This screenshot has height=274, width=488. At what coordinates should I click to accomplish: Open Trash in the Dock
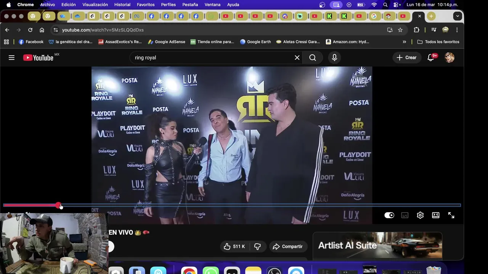point(433,270)
